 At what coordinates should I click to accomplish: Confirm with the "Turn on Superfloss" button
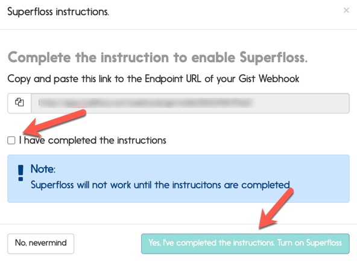[245, 243]
